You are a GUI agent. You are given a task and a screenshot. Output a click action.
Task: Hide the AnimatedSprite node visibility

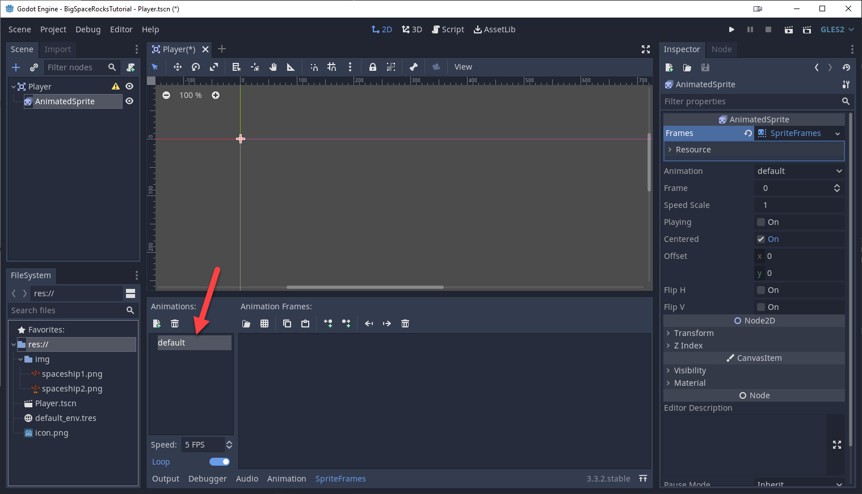[129, 101]
